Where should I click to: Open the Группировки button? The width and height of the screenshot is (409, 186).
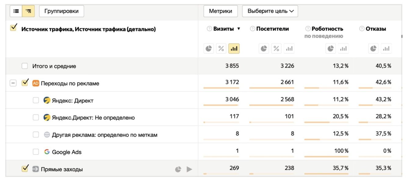(61, 11)
